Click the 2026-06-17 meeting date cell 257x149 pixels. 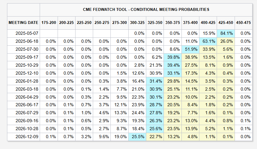click(27, 105)
